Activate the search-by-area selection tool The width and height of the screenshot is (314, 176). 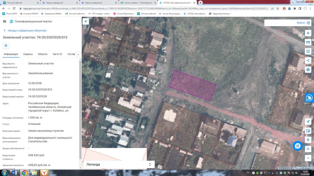pos(308,51)
